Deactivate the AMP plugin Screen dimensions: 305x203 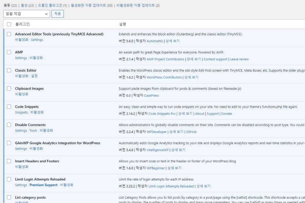coord(36,58)
